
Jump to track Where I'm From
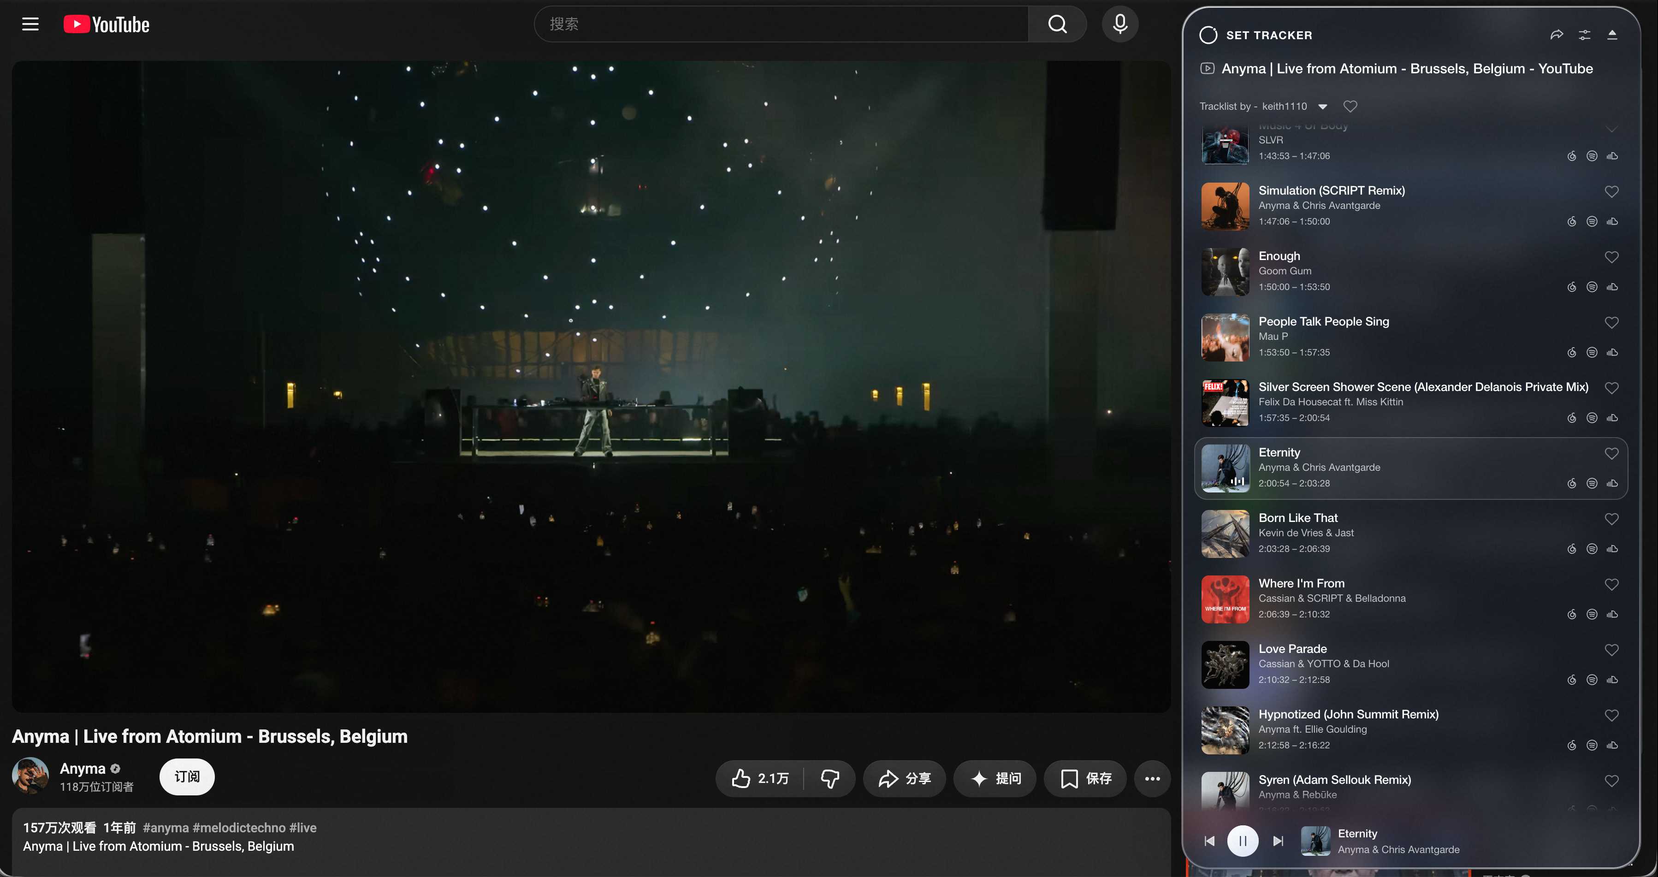tap(1410, 599)
